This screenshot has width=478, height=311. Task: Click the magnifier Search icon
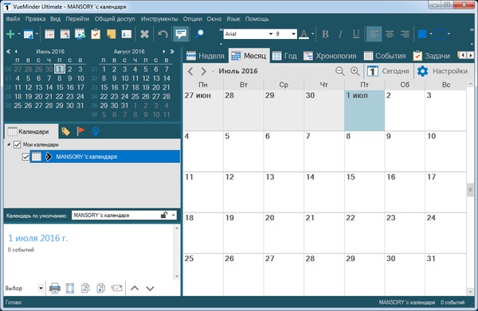click(x=199, y=33)
